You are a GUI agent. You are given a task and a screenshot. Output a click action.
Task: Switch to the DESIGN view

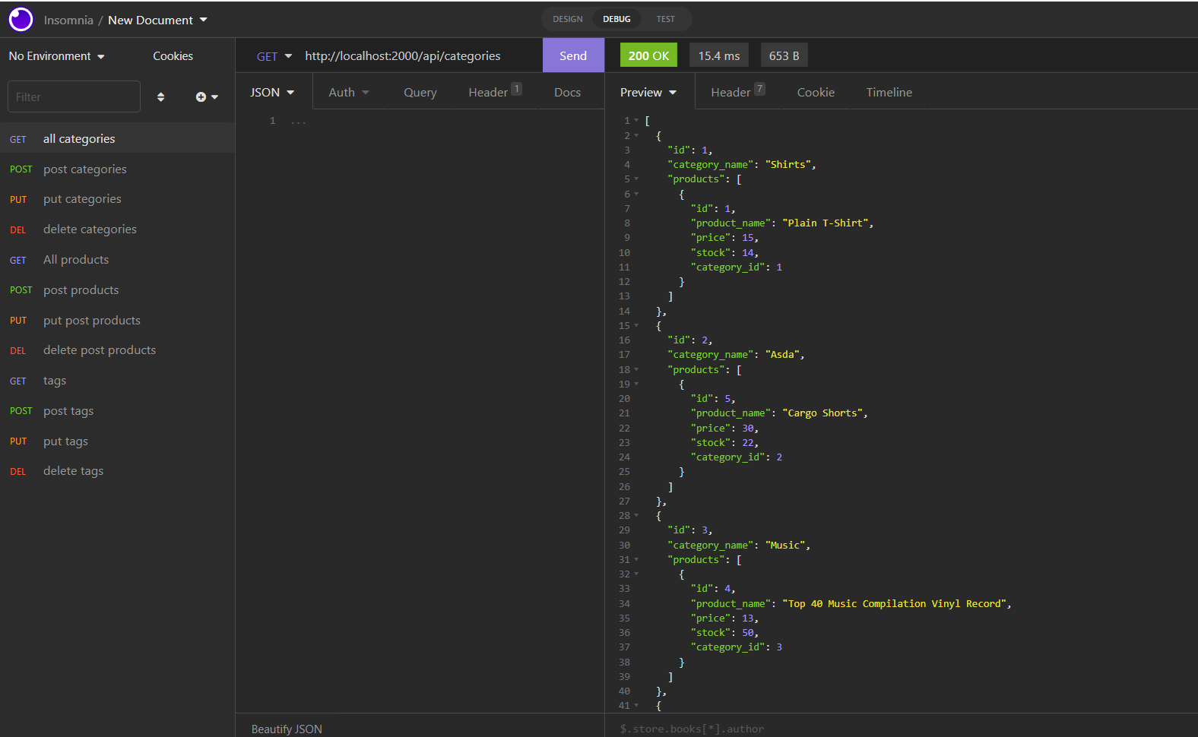pyautogui.click(x=568, y=19)
